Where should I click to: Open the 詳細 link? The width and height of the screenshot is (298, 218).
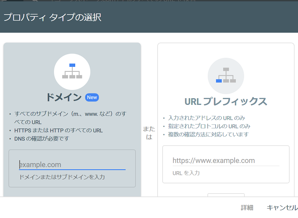click(247, 207)
